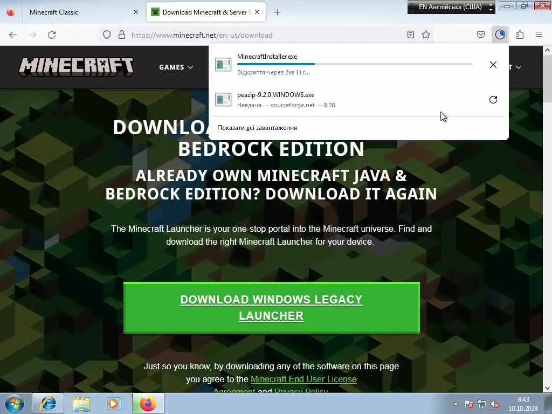Open EN language bar selector
552x414 pixels.
point(451,7)
